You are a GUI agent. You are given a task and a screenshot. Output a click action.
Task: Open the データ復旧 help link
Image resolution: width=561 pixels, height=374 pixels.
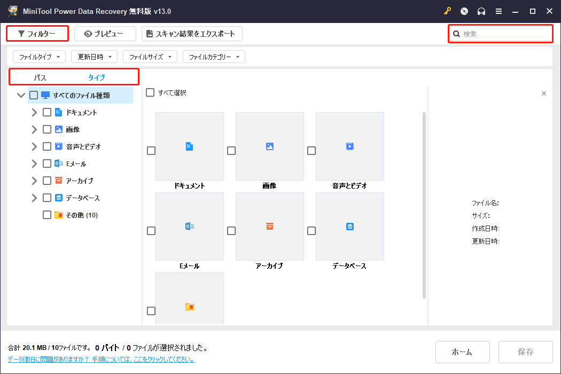click(102, 359)
